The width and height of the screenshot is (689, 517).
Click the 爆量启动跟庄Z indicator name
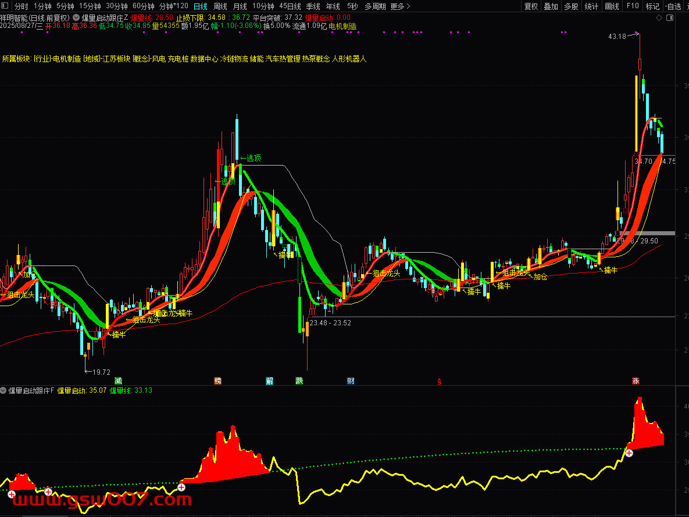coord(105,18)
